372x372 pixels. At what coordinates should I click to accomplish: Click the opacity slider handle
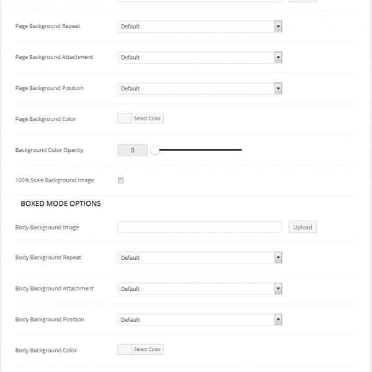point(155,150)
